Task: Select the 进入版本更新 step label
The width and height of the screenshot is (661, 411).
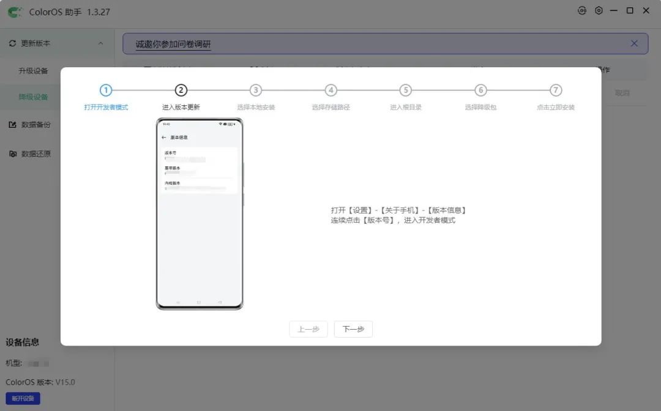Action: tap(181, 108)
